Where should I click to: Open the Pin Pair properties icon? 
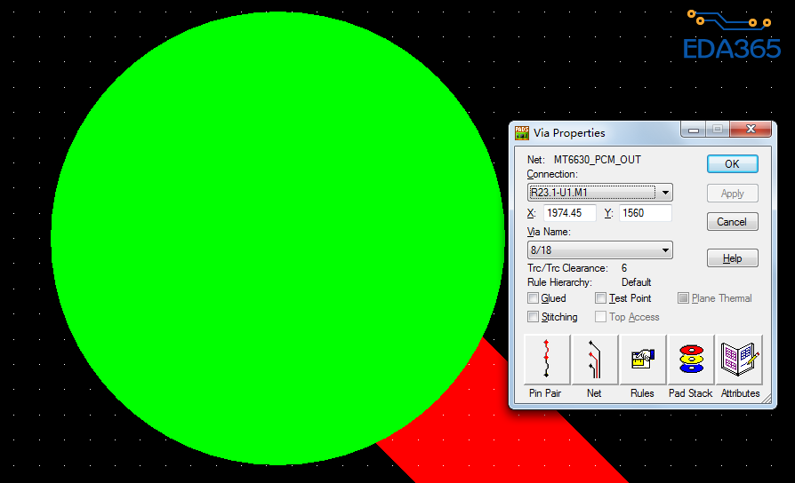coord(547,360)
